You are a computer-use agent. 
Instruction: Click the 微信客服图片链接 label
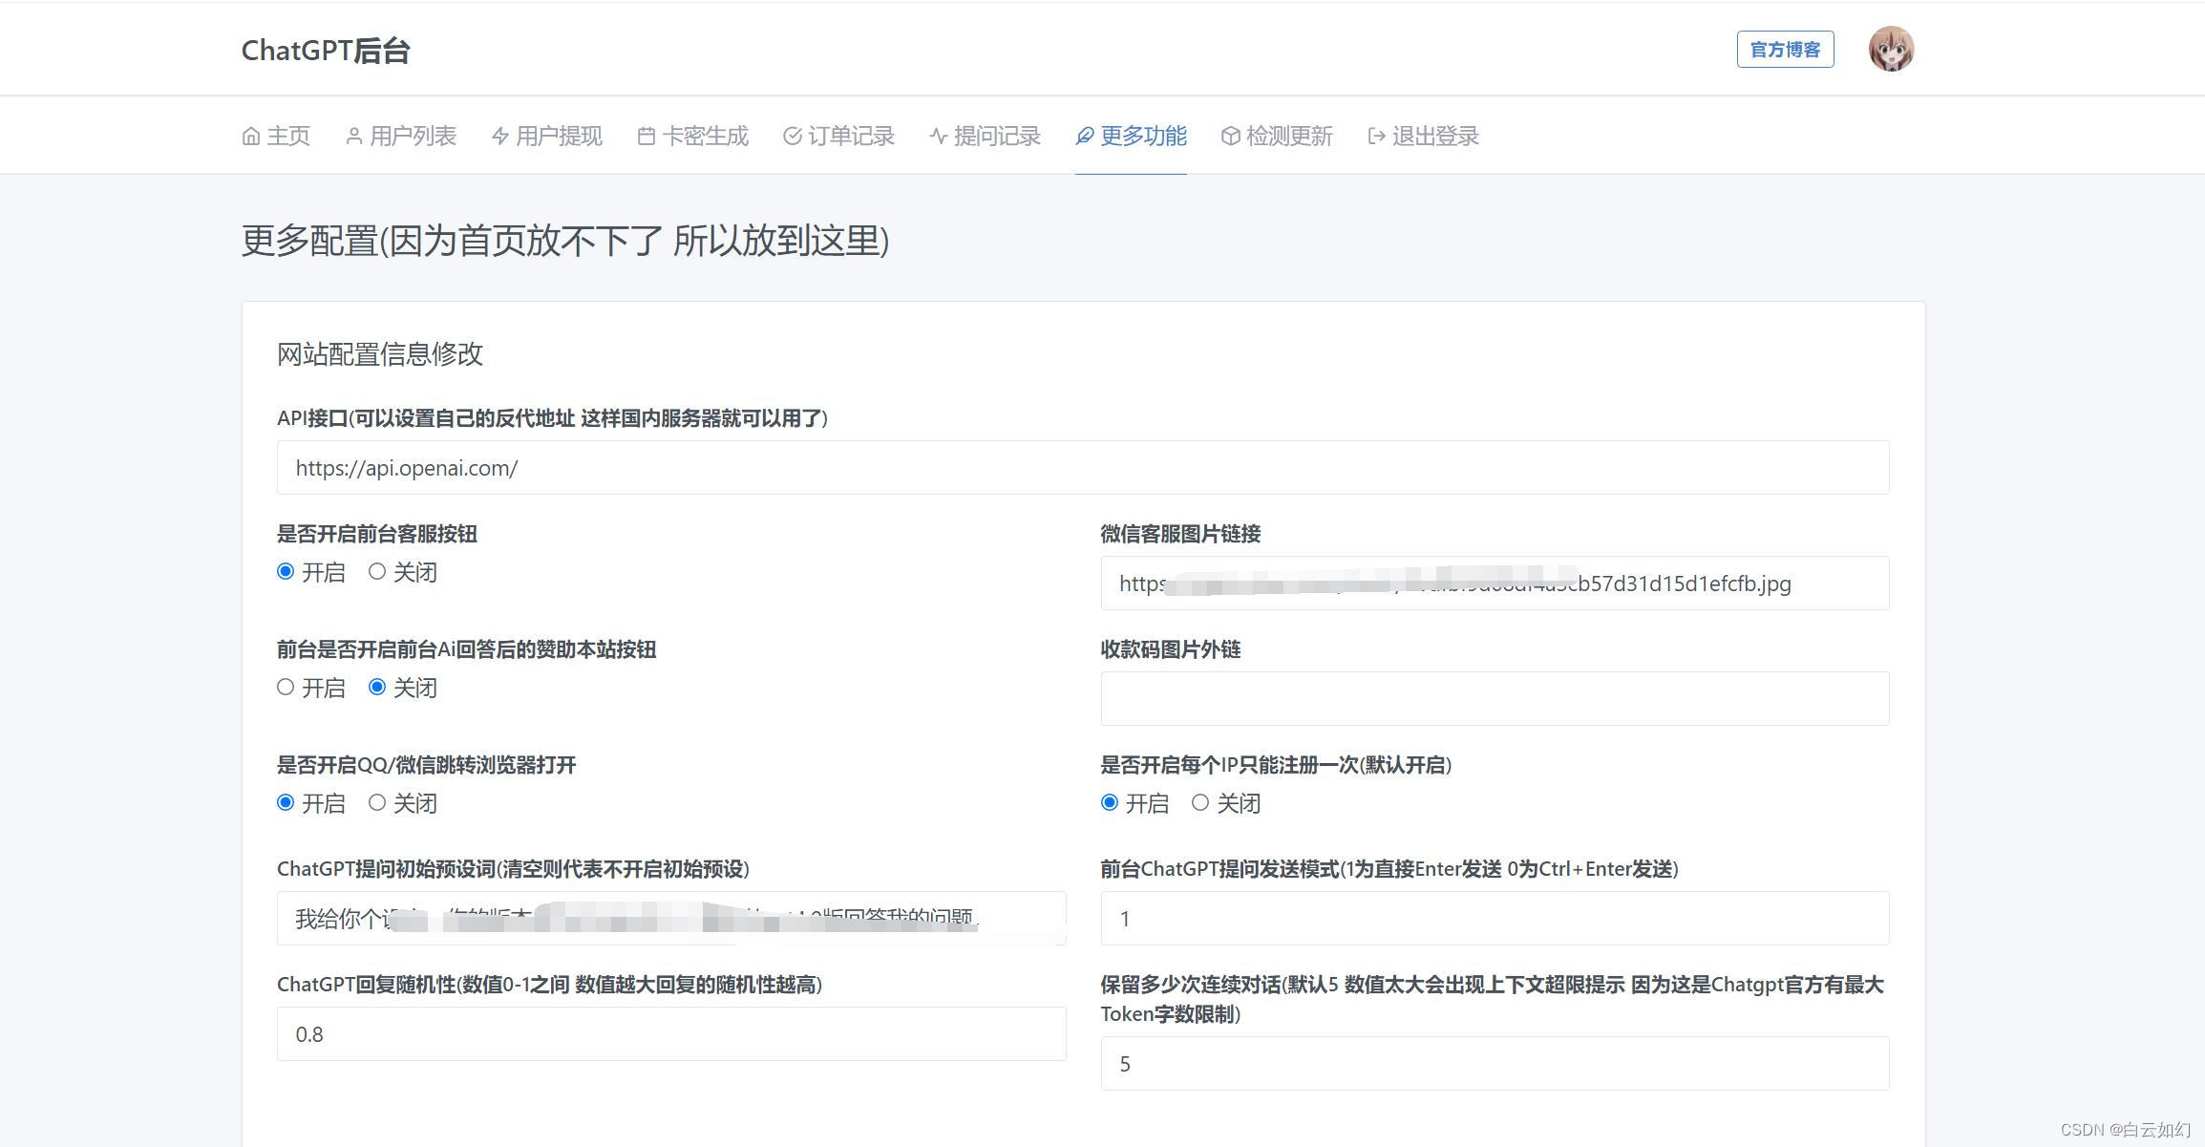pos(1180,534)
